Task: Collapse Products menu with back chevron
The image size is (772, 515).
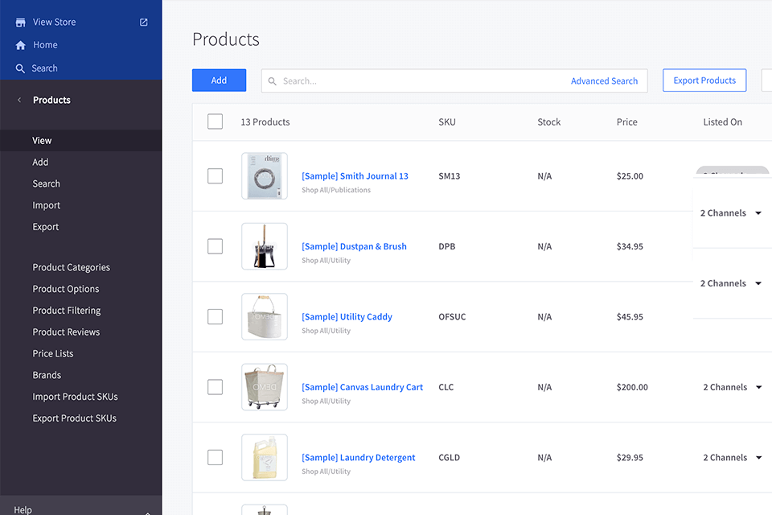Action: click(19, 101)
